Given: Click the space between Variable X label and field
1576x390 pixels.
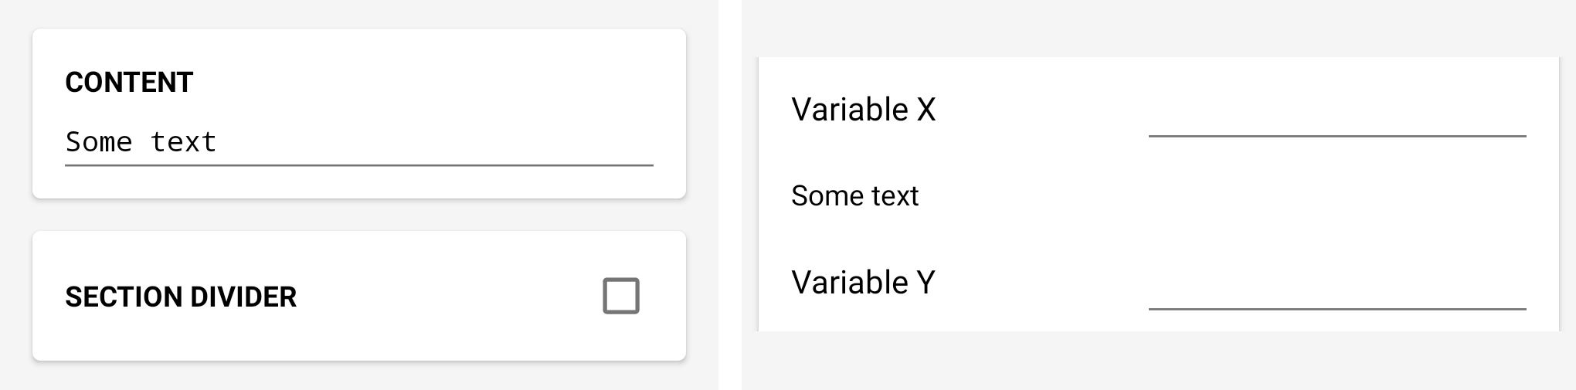Looking at the screenshot, I should [1043, 110].
